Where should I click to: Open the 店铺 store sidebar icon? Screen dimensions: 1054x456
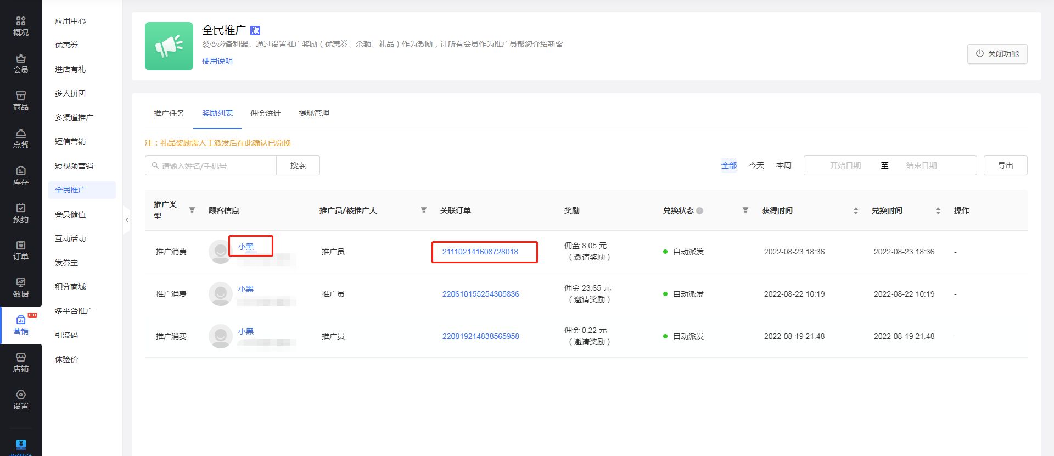tap(21, 363)
